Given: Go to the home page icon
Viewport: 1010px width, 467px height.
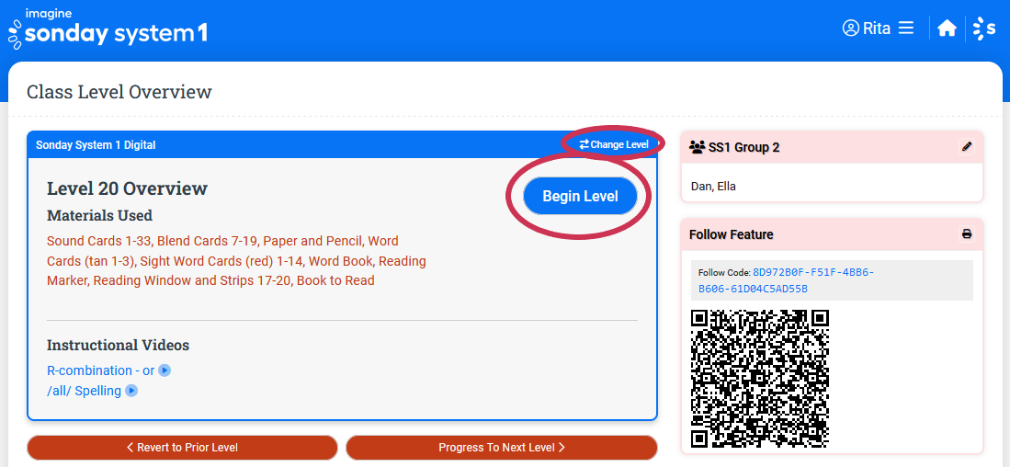Looking at the screenshot, I should click(947, 28).
